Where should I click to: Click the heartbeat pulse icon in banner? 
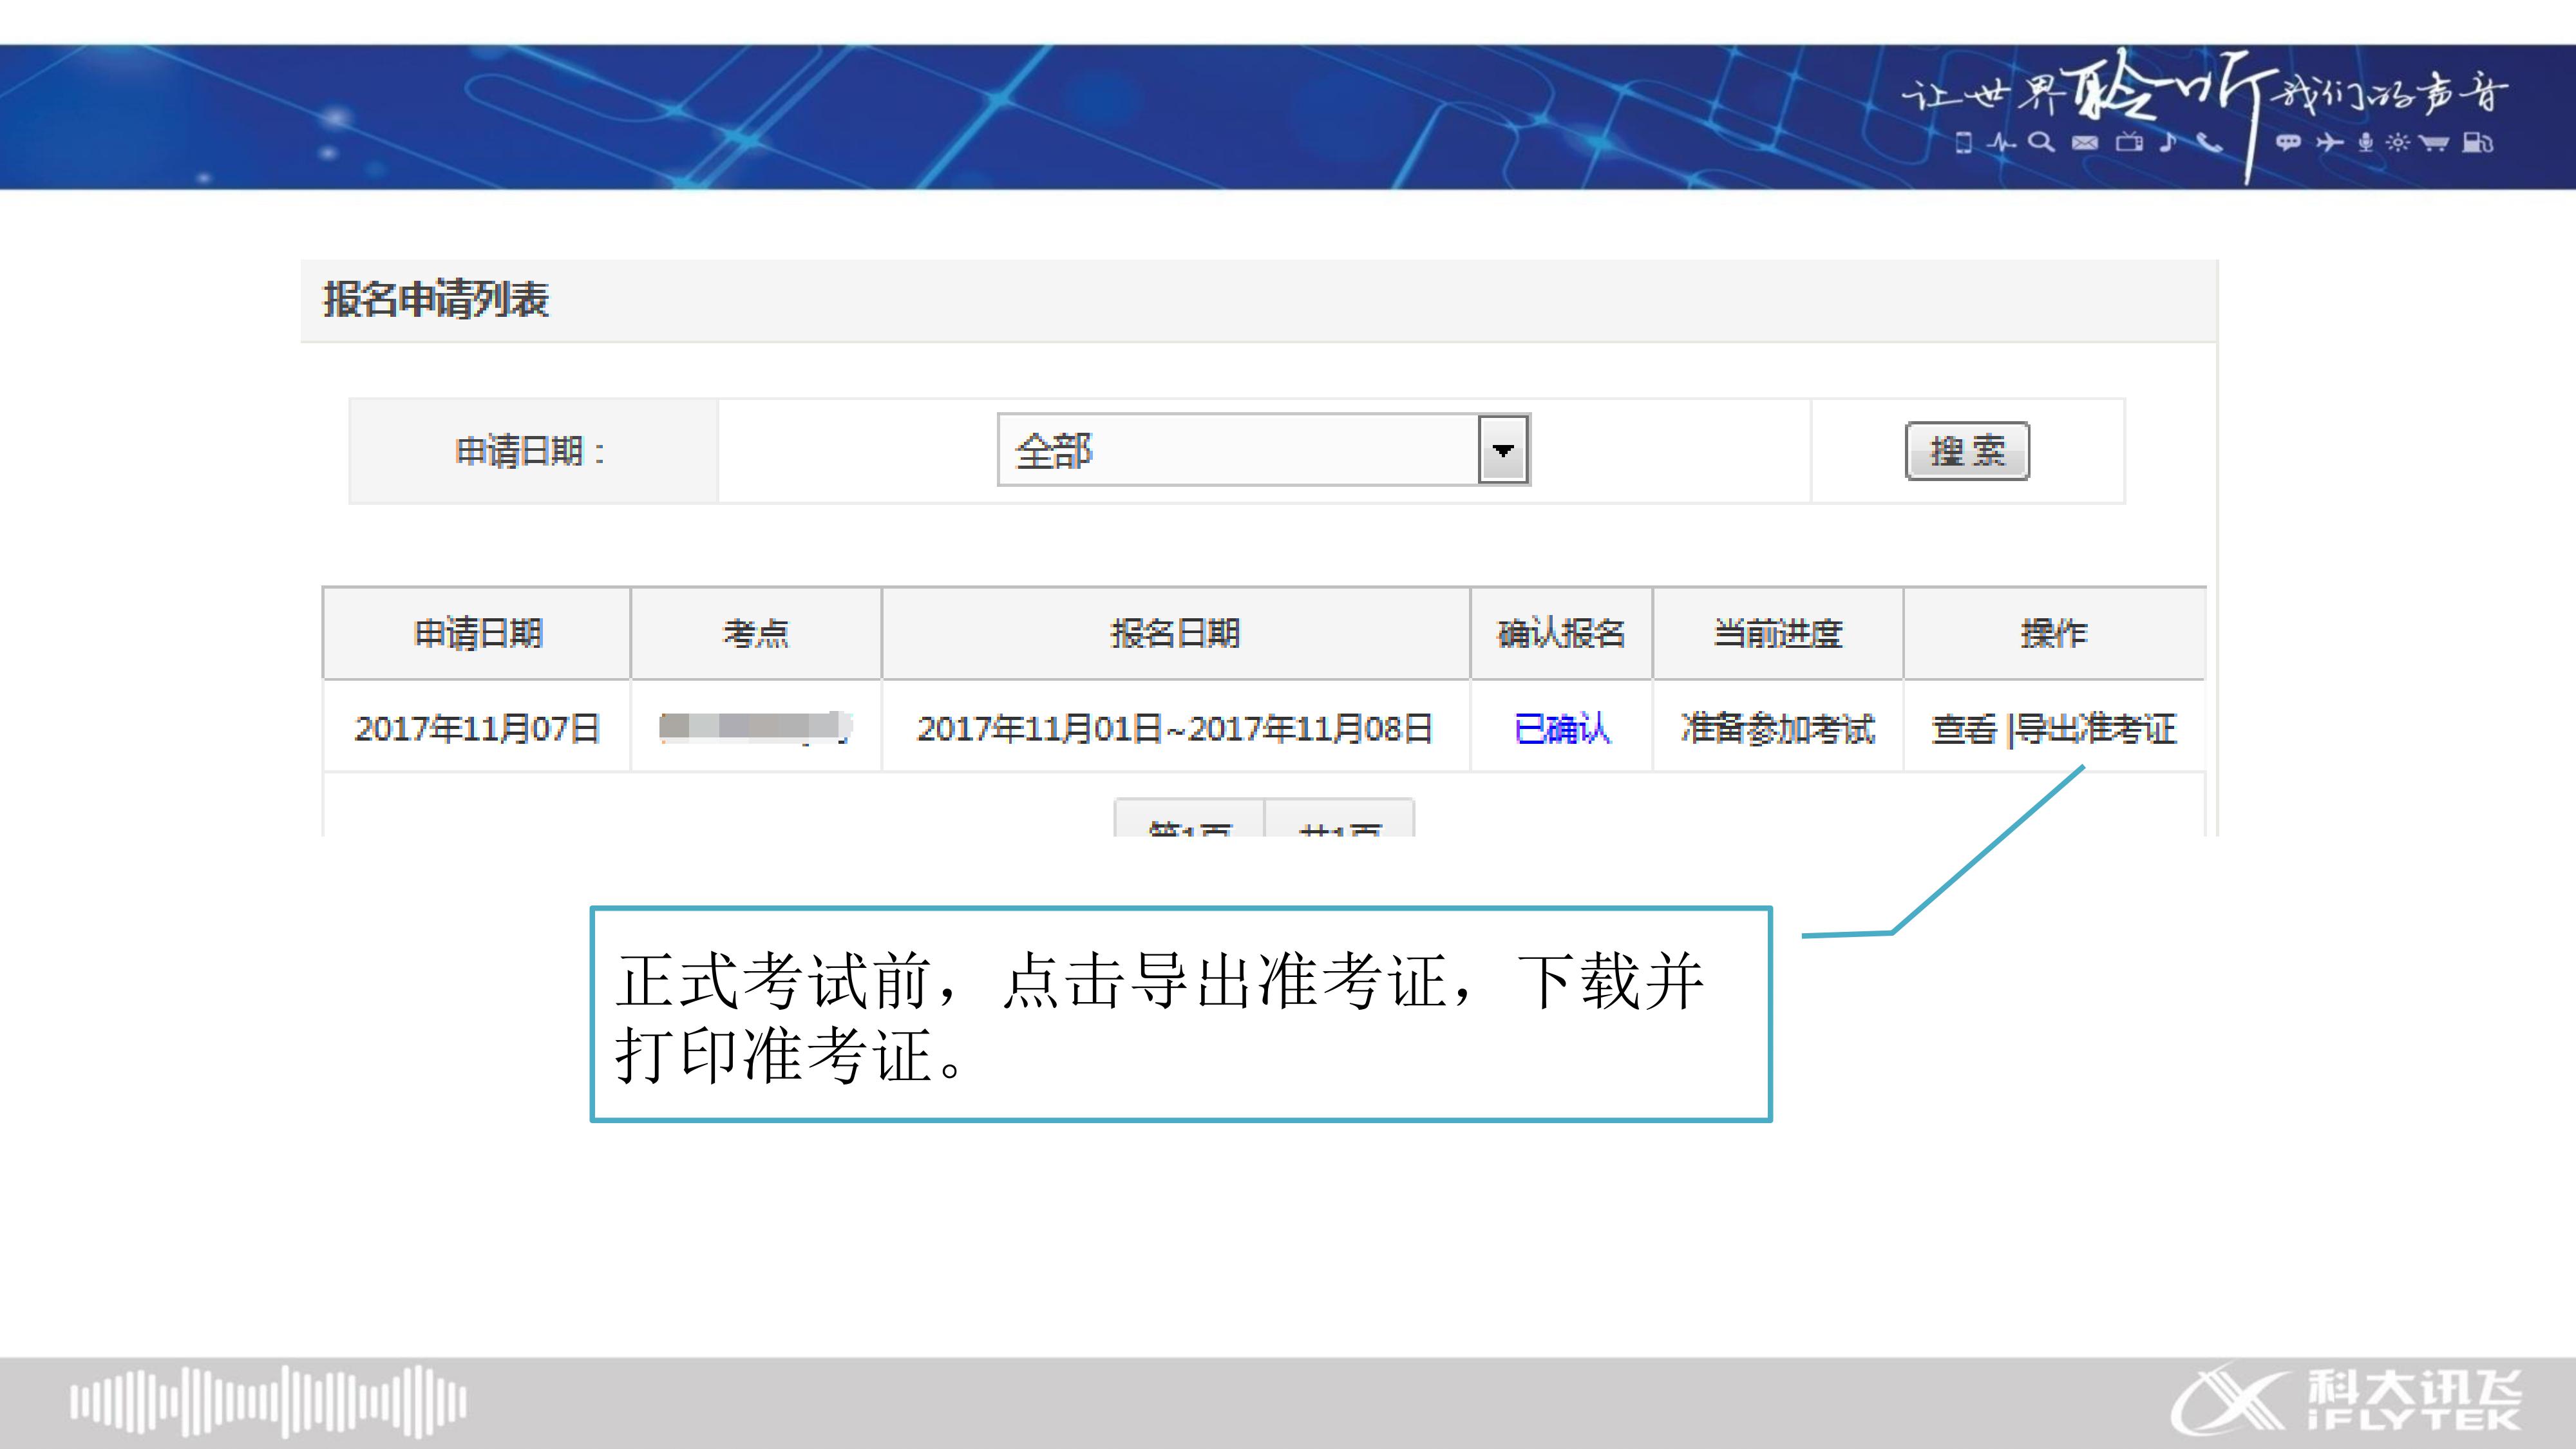[2001, 143]
